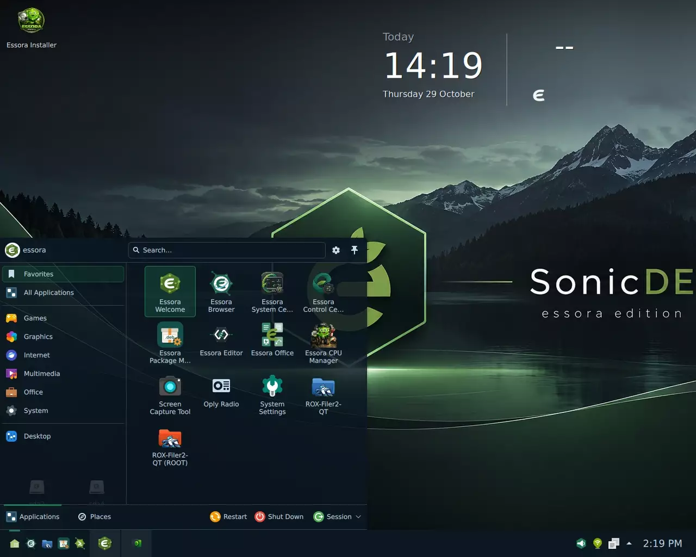The image size is (696, 557).
Task: Open Essora CPU Manager
Action: tap(324, 343)
